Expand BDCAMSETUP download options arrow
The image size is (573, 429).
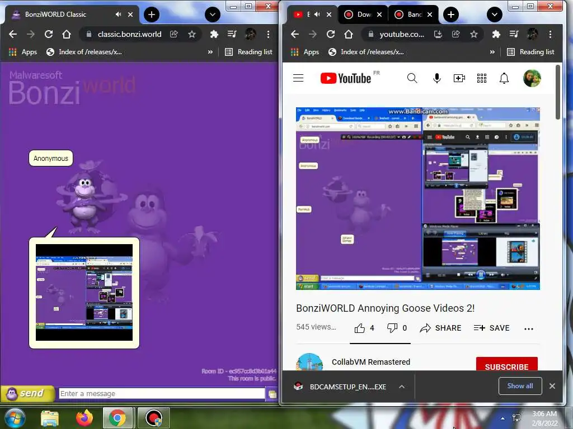click(x=402, y=387)
